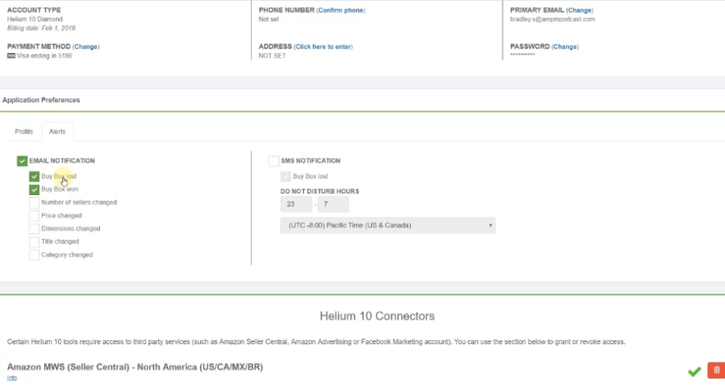Switch to the Profits tab
The width and height of the screenshot is (725, 390).
[x=24, y=132]
